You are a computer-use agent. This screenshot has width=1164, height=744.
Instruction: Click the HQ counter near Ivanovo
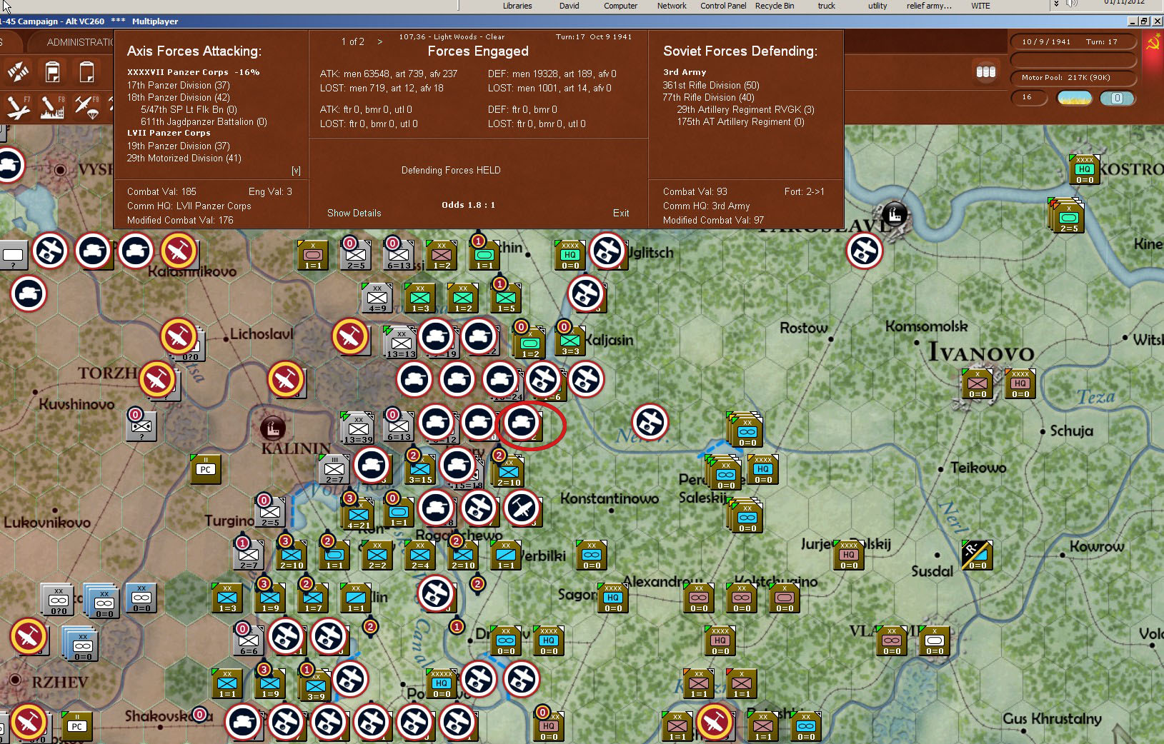click(1020, 383)
